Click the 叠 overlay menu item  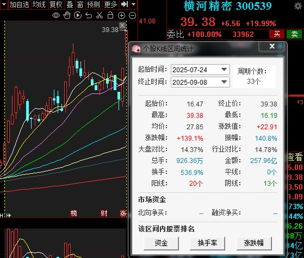tap(70, 4)
